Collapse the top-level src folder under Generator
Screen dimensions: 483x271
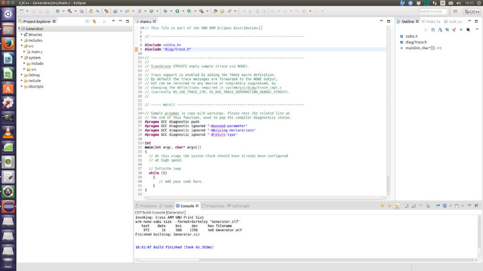(x=22, y=46)
